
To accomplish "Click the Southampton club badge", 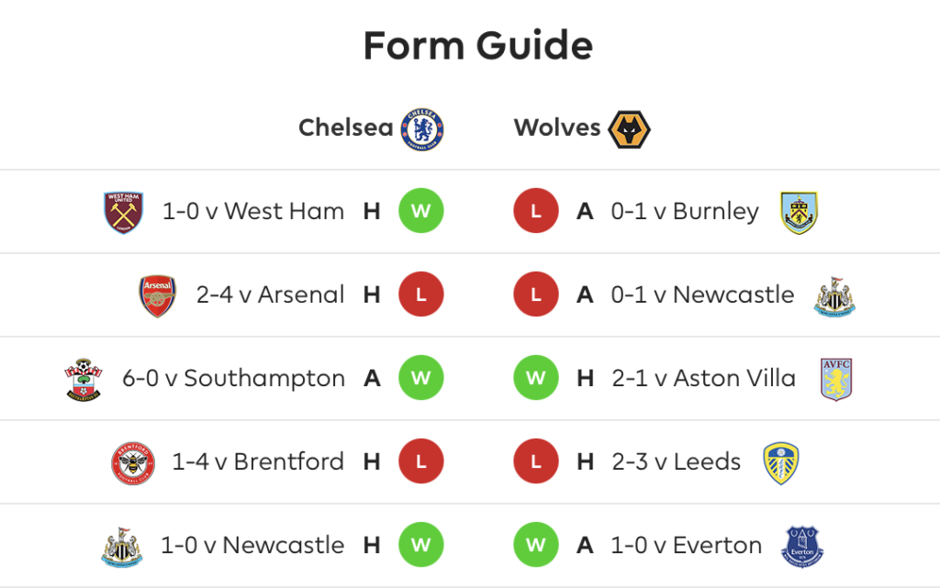I will (x=84, y=380).
